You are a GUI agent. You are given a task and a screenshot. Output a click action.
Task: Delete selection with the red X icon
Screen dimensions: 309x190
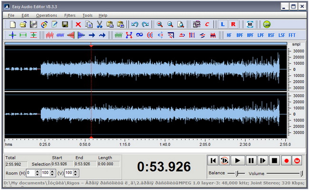(78, 24)
